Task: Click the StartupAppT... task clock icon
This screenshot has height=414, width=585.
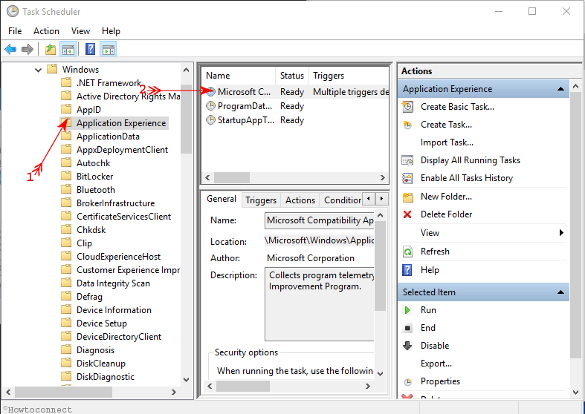Action: (x=211, y=120)
